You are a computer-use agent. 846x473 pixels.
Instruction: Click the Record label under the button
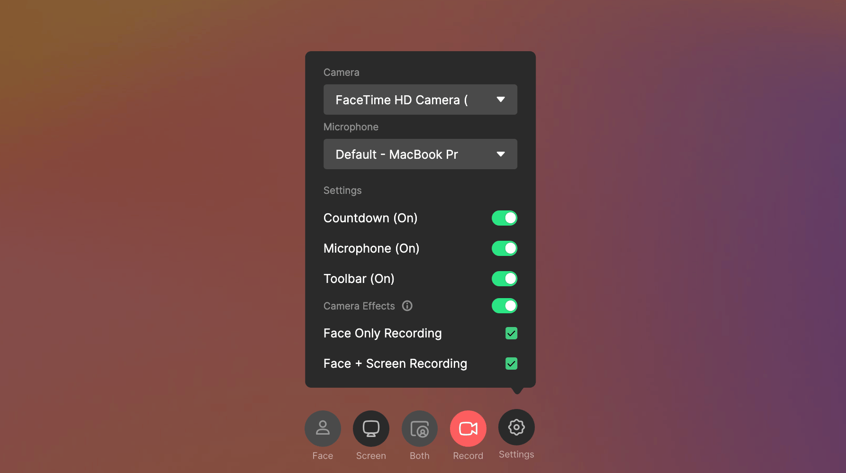click(x=468, y=455)
